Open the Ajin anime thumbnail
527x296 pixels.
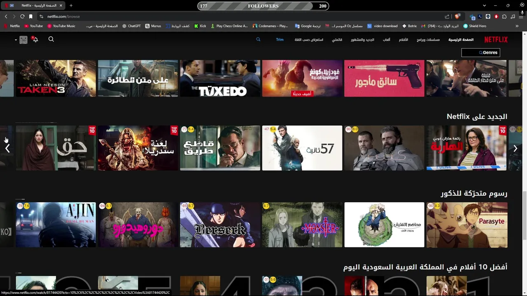click(56, 224)
